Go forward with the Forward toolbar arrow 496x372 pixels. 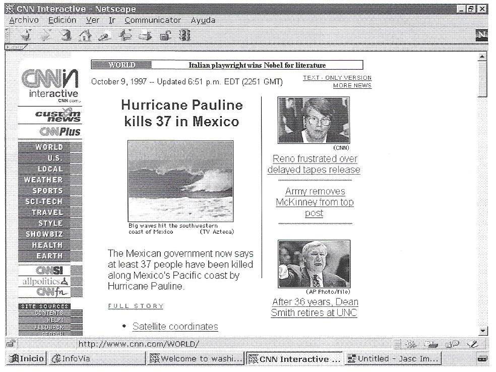[x=45, y=35]
